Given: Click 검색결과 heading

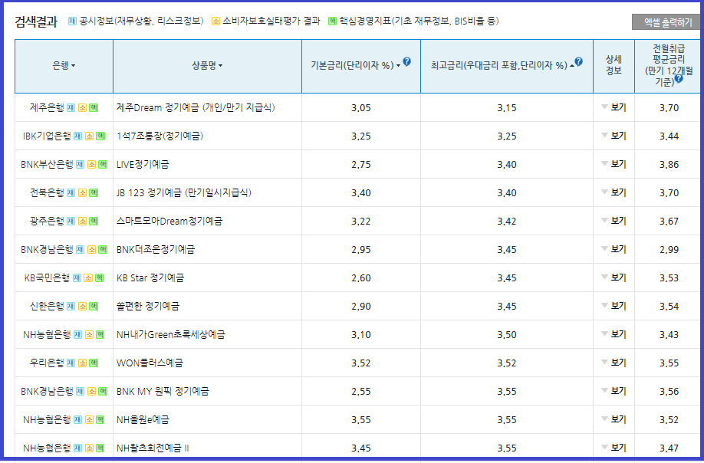Looking at the screenshot, I should (x=36, y=21).
